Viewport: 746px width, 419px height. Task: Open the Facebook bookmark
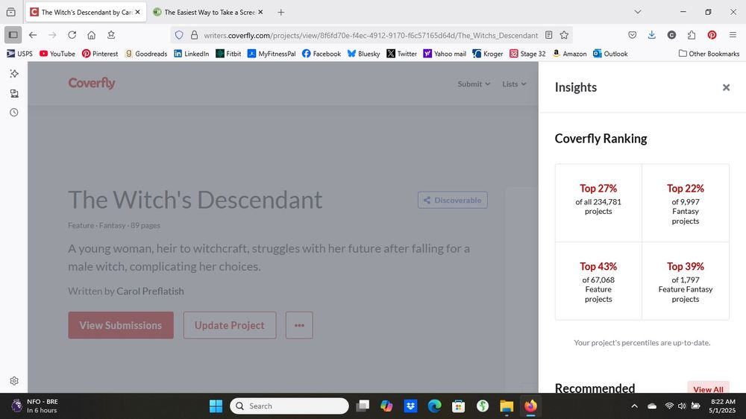click(x=322, y=54)
